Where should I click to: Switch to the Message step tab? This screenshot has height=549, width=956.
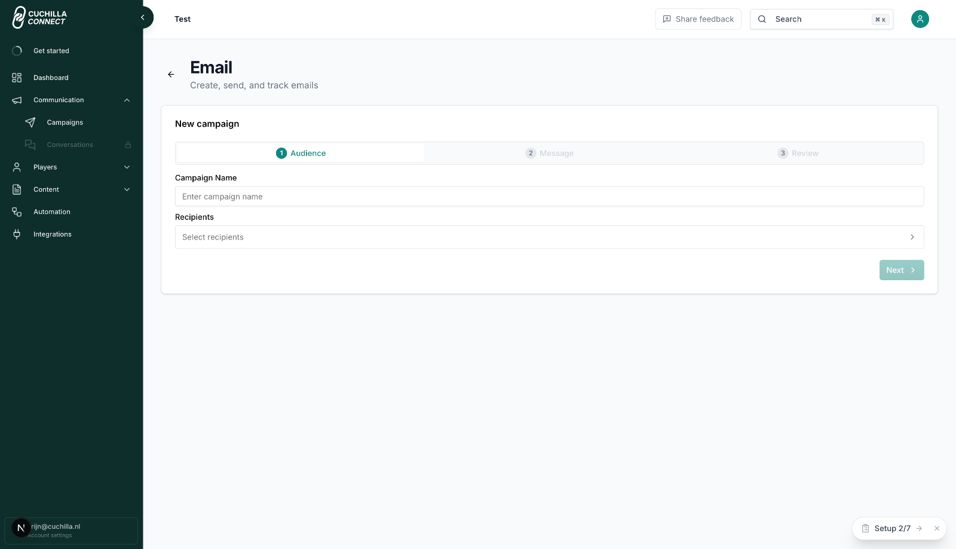click(x=549, y=154)
